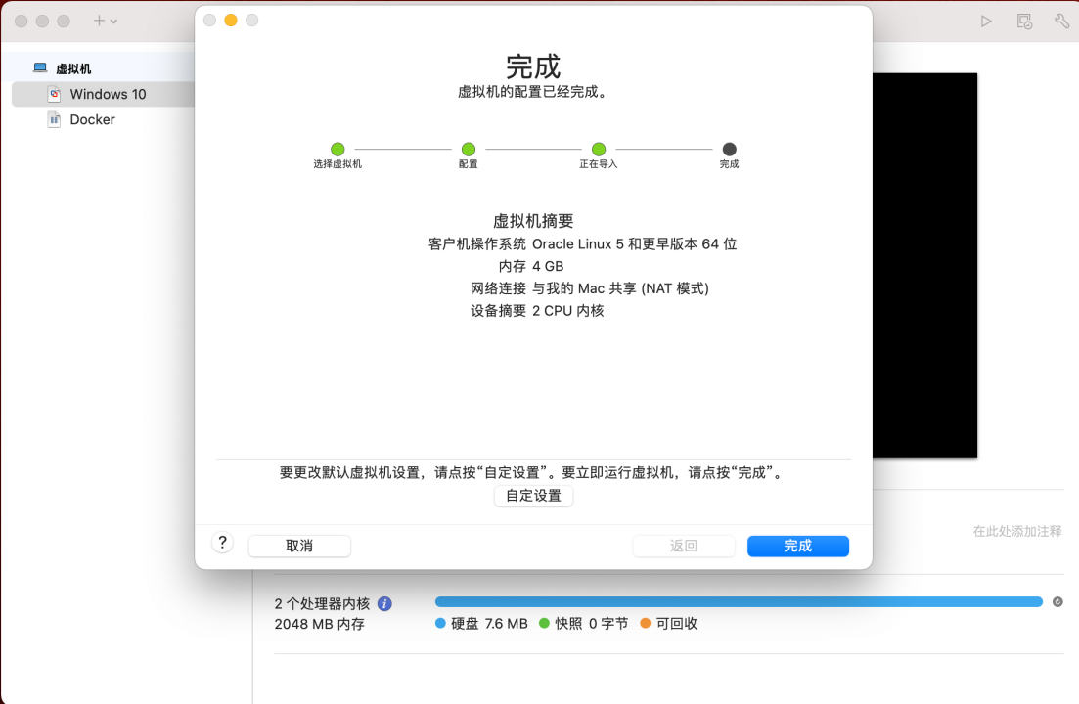Click the blue 完成 button

pyautogui.click(x=797, y=546)
